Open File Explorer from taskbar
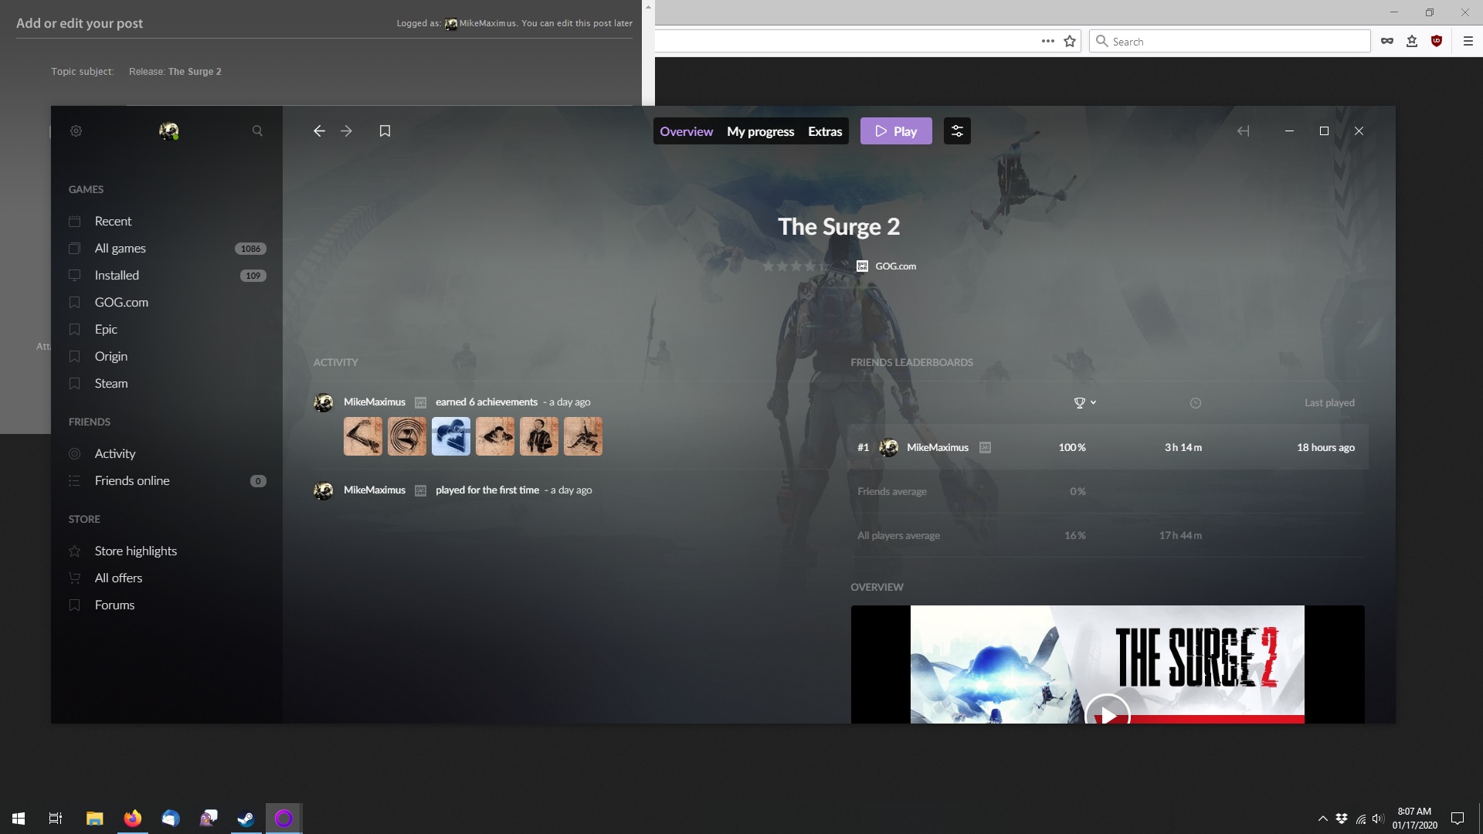This screenshot has height=834, width=1483. click(94, 819)
